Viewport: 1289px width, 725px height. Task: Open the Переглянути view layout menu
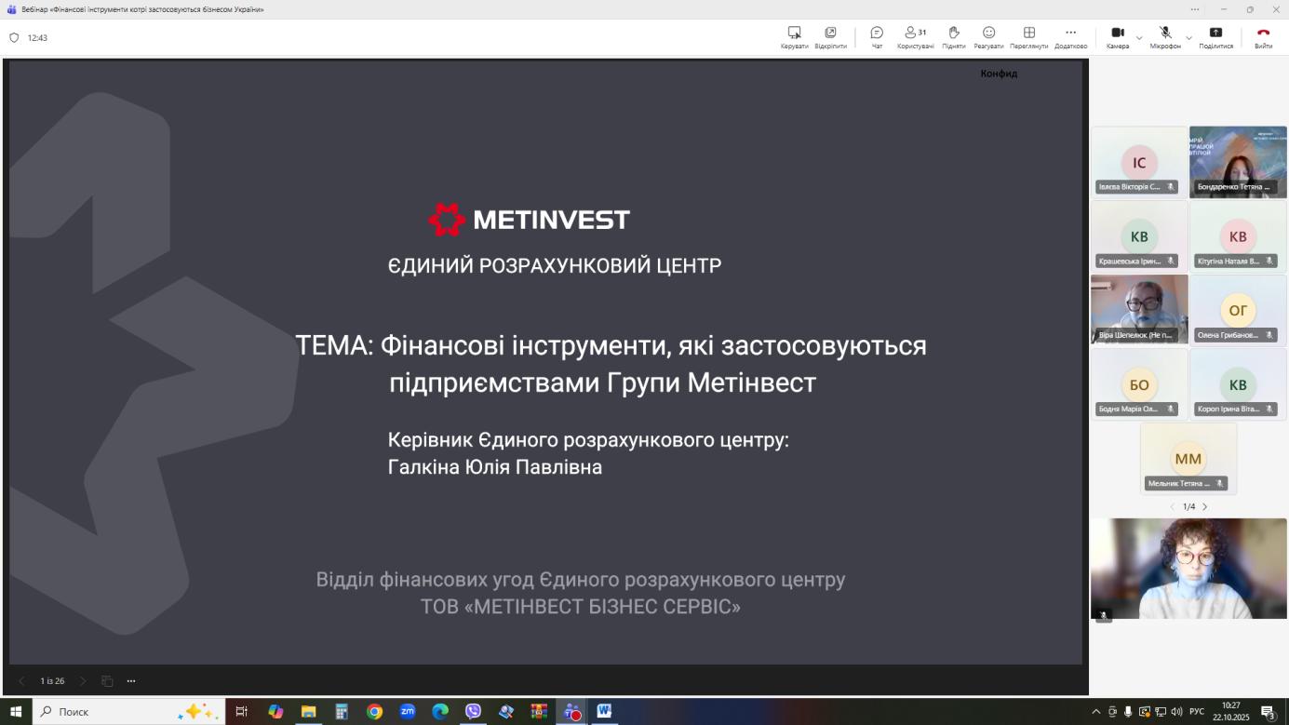(1028, 36)
